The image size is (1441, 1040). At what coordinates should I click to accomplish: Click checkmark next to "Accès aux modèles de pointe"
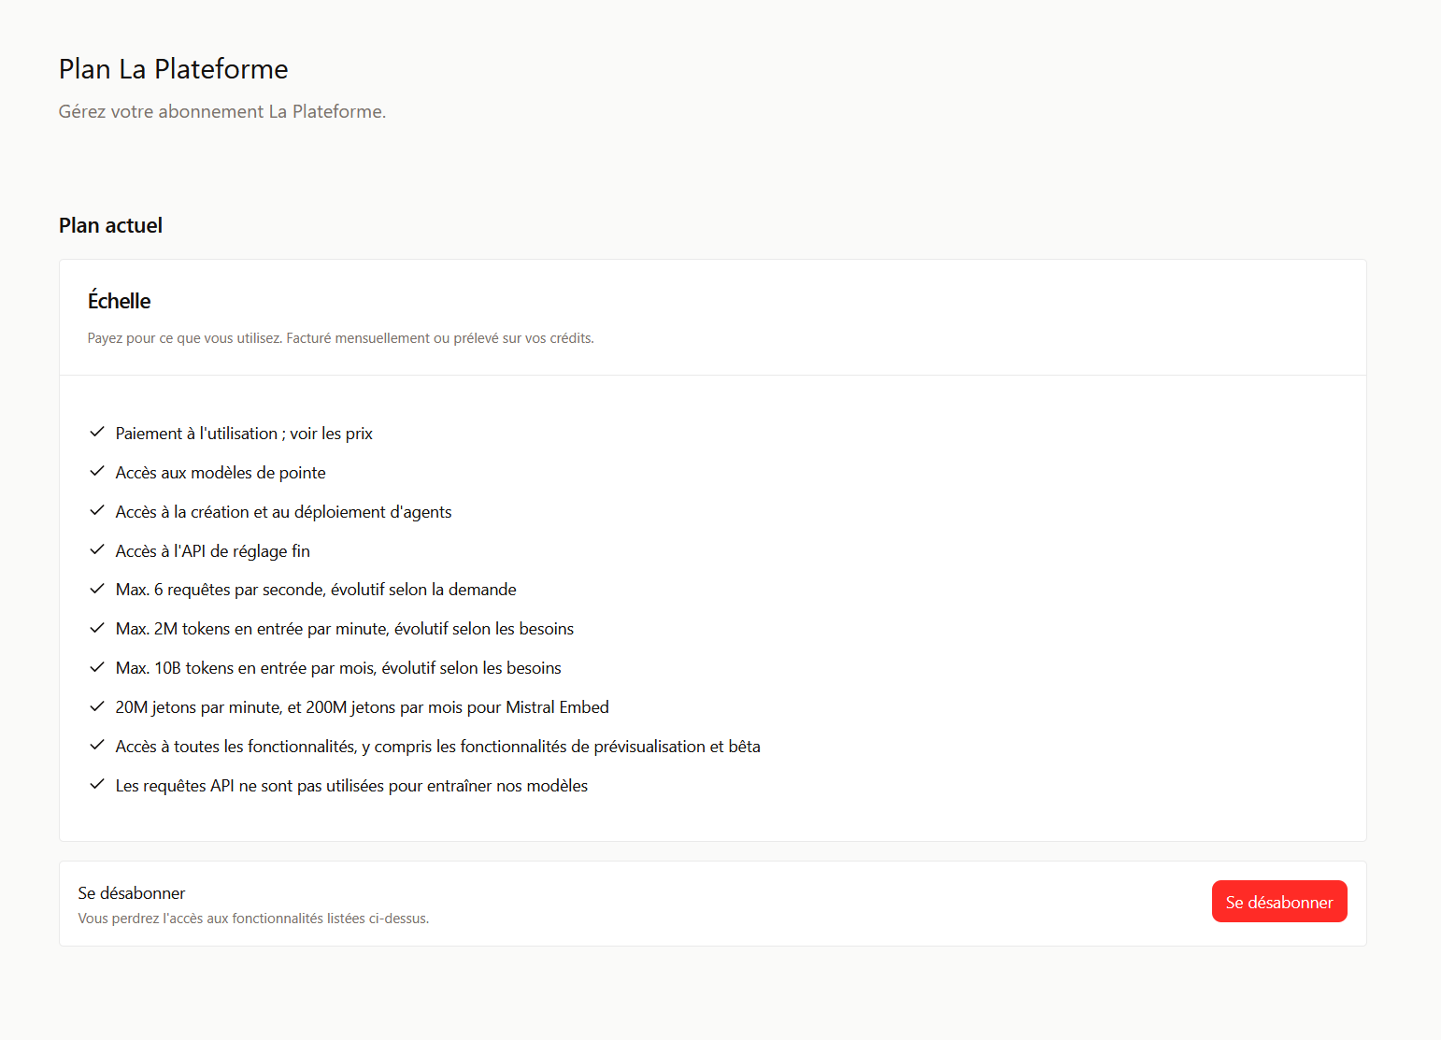pos(97,472)
